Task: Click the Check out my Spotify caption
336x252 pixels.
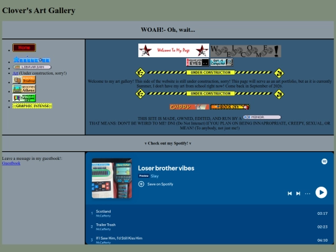Action: pos(168,143)
